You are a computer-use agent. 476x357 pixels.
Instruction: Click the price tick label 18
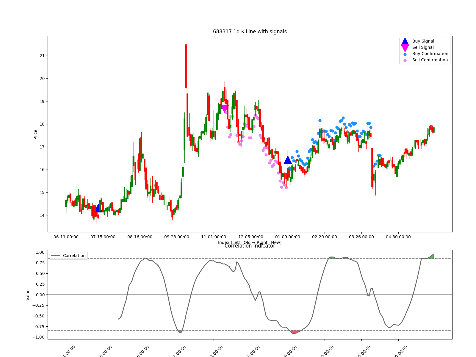click(x=42, y=124)
